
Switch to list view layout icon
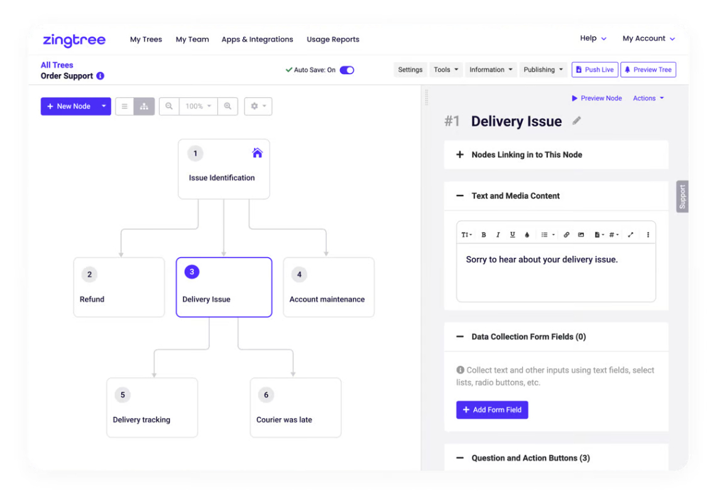[124, 106]
